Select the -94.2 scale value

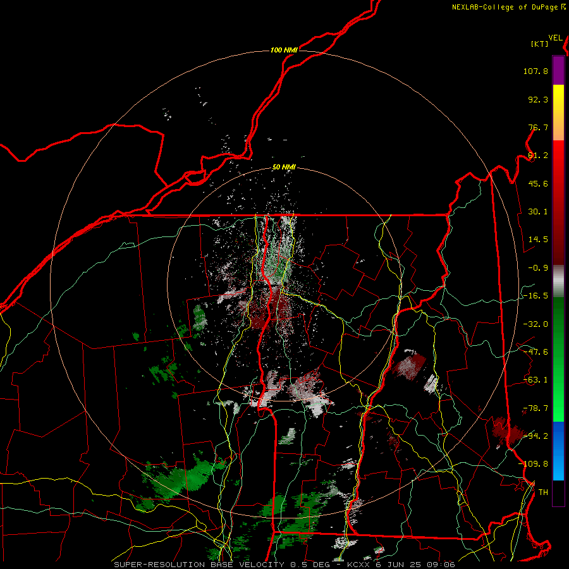(x=535, y=436)
